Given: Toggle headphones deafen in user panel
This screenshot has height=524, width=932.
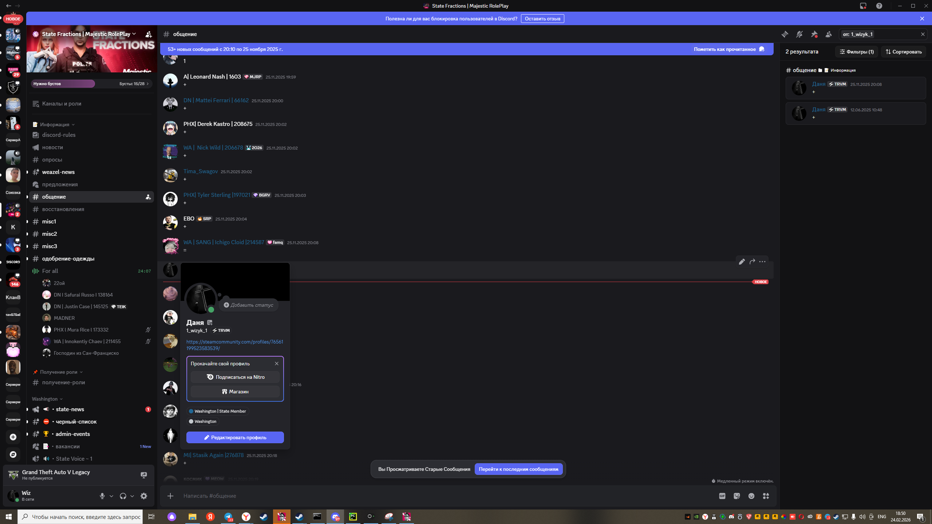Looking at the screenshot, I should click(x=123, y=496).
